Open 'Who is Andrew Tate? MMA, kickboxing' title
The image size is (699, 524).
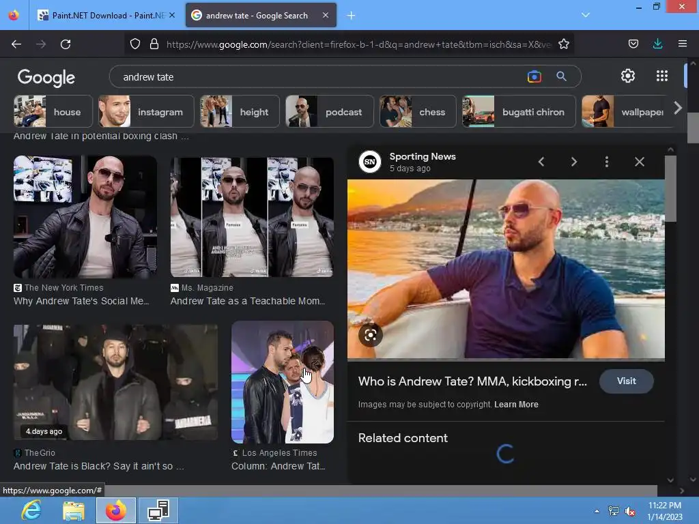(x=472, y=381)
